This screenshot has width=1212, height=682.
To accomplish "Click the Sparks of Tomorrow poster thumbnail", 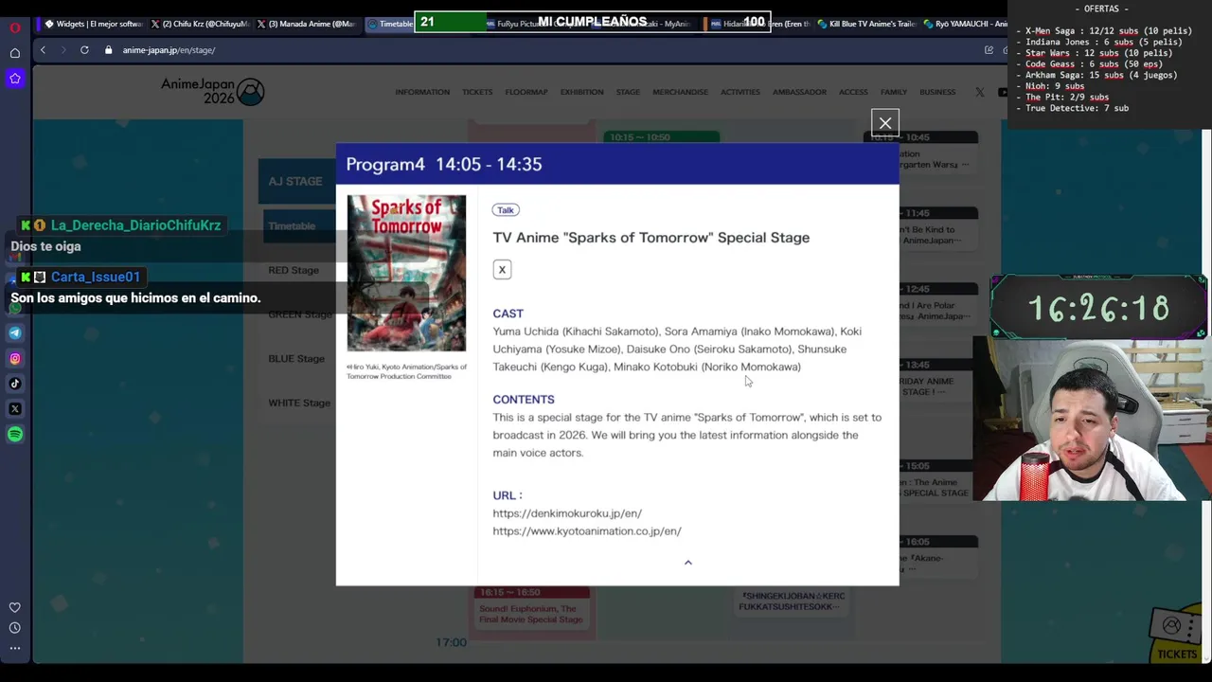I will [406, 273].
